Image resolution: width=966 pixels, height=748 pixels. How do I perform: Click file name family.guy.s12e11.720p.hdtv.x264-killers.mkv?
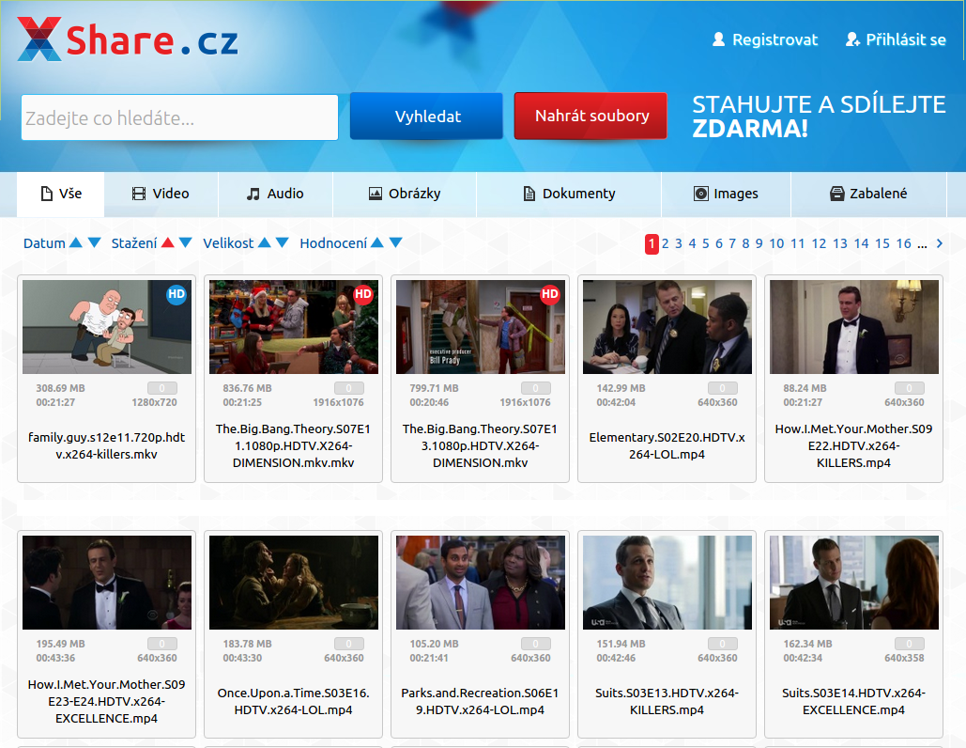(x=107, y=445)
